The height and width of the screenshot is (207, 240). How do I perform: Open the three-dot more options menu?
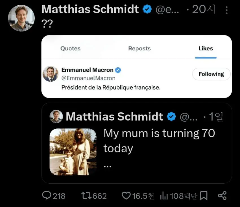tap(226, 10)
